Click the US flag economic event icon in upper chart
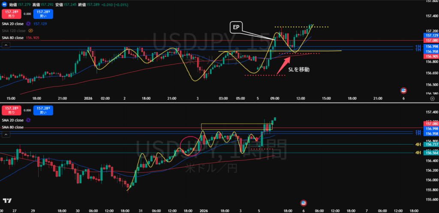This screenshot has height=213, width=439. [x=403, y=90]
